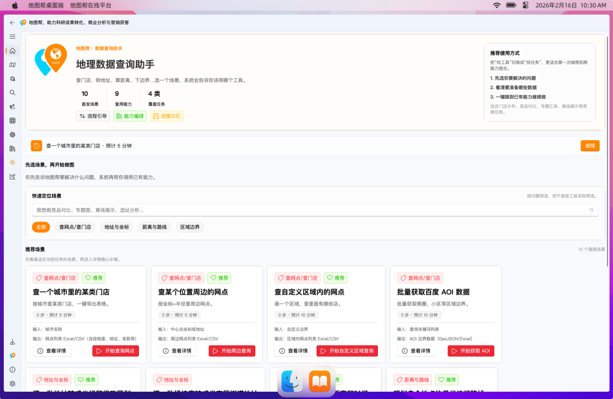Click the info icon in sidebar
The image size is (613, 399).
pos(13,369)
